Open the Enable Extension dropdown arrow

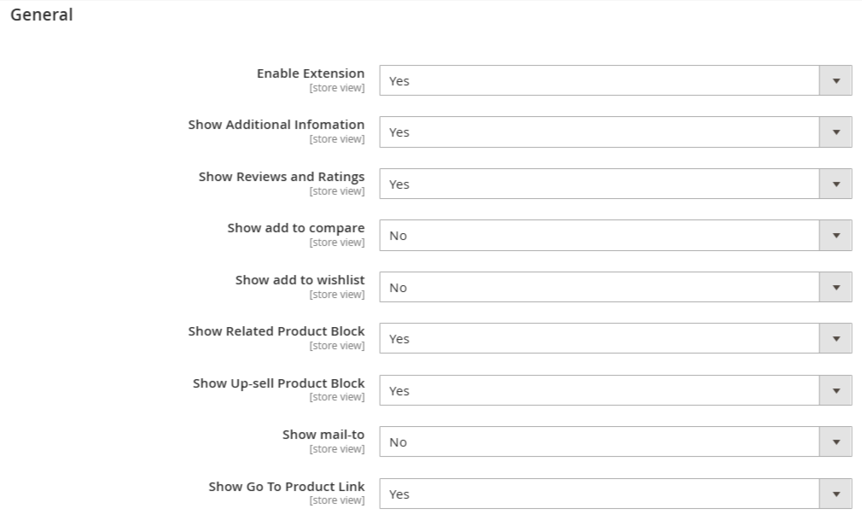click(836, 81)
